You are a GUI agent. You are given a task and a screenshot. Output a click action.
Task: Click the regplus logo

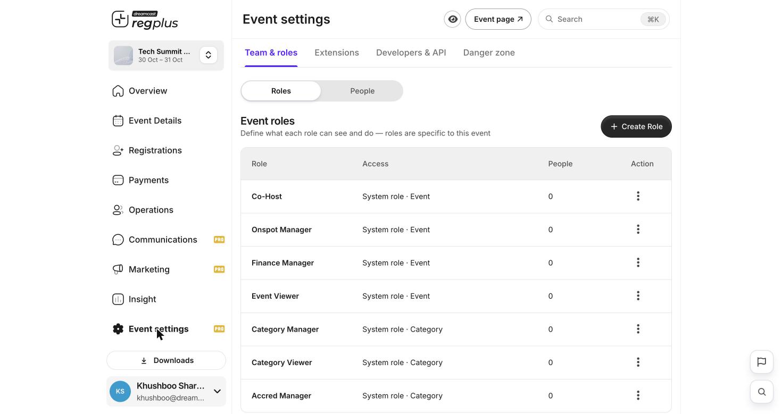(145, 20)
